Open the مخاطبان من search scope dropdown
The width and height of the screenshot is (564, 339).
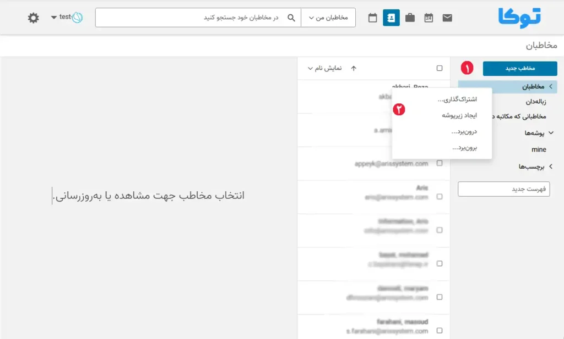328,18
